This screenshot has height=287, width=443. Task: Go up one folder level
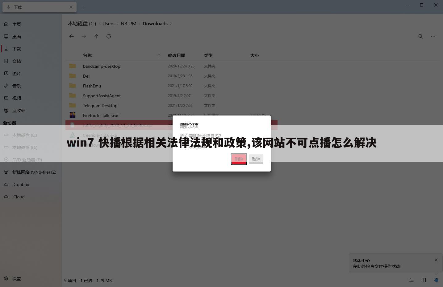pyautogui.click(x=96, y=36)
